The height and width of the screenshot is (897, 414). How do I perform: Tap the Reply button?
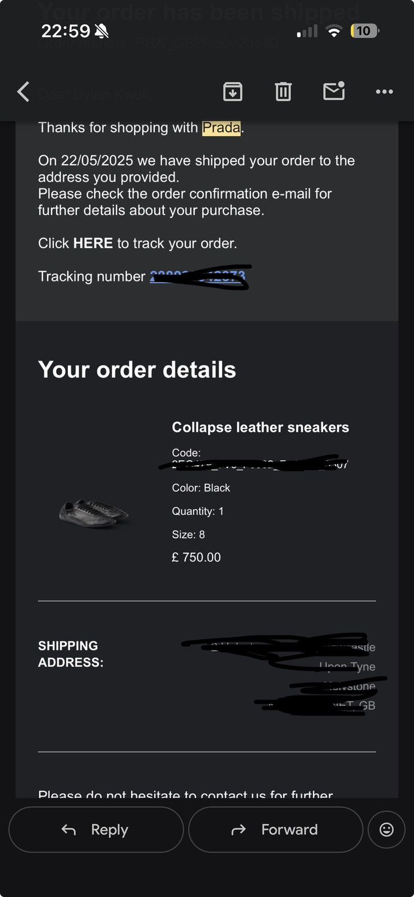click(96, 830)
